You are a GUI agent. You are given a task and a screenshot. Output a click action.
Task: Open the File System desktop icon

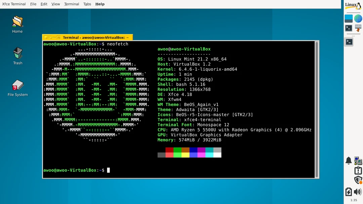17,86
